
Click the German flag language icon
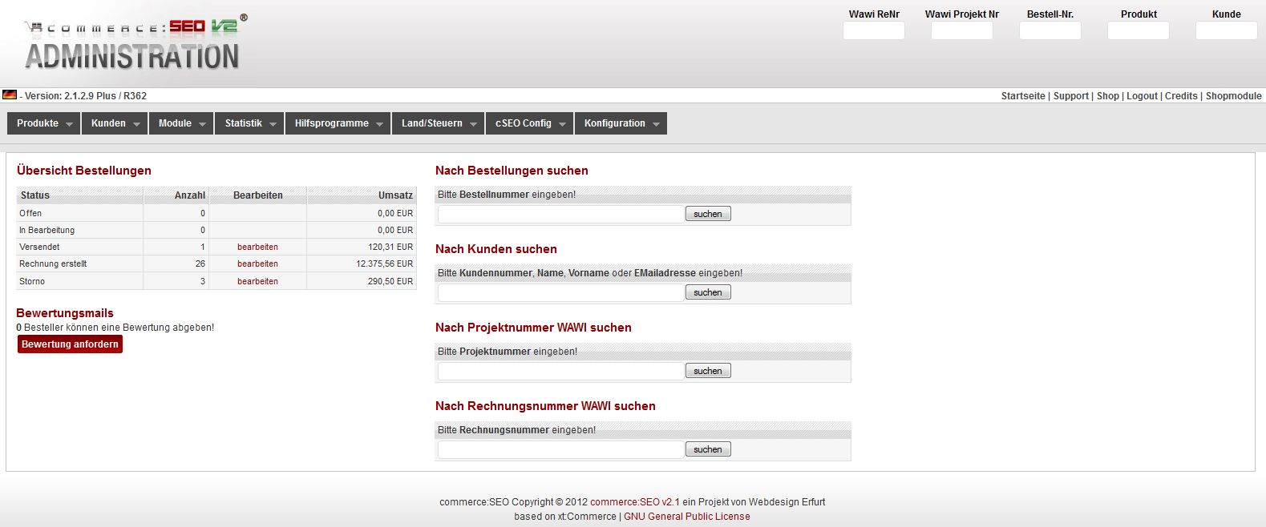(x=10, y=95)
